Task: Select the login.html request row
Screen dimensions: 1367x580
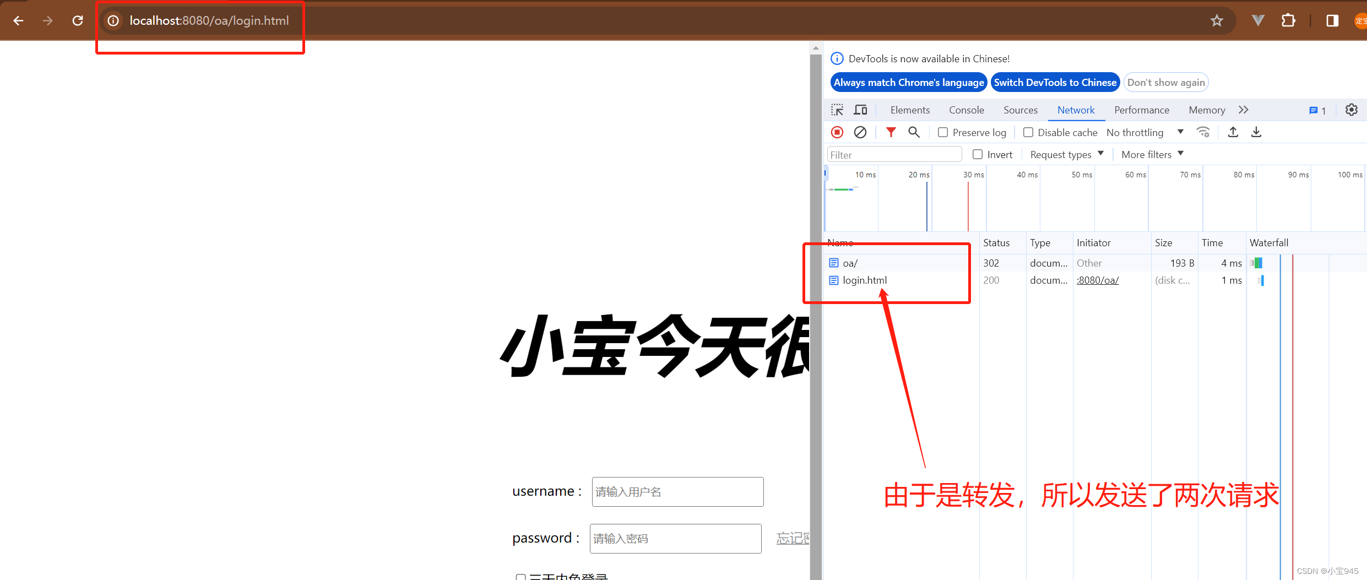Action: 1094,280
